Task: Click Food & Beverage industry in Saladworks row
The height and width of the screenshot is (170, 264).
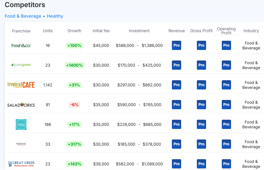Action: pyautogui.click(x=251, y=105)
